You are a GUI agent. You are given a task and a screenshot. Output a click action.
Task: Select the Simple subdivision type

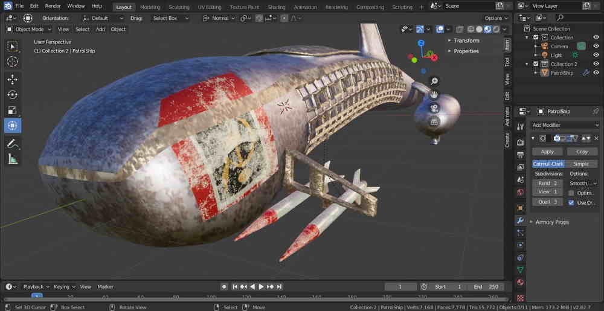[x=580, y=164]
